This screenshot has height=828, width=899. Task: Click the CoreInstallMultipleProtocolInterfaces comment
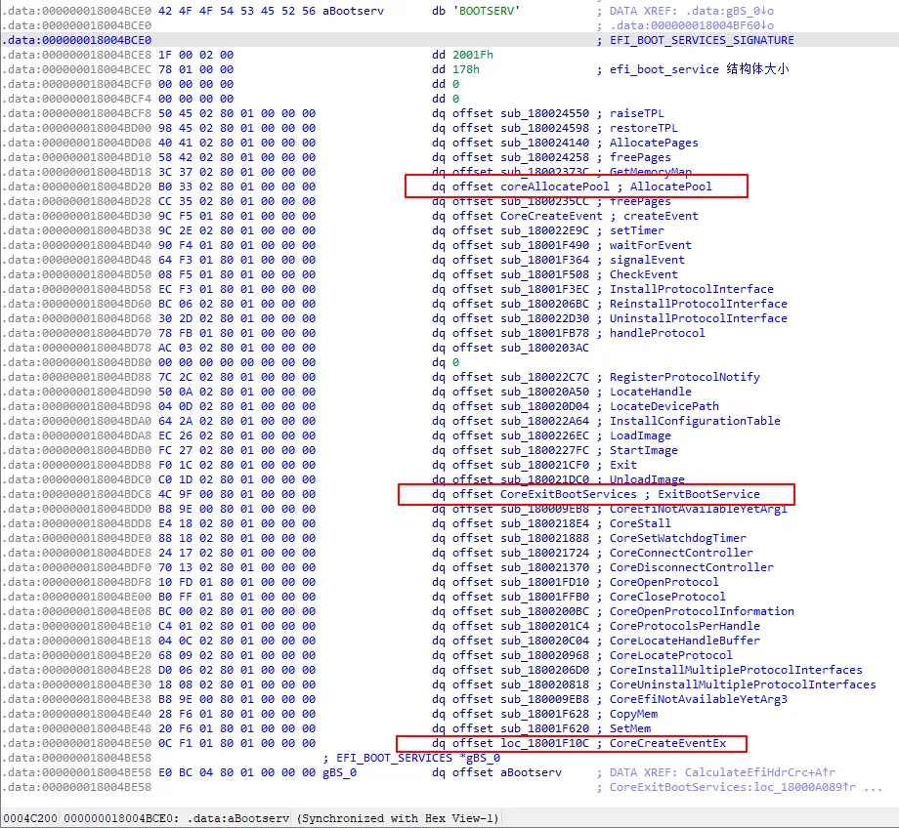[736, 670]
